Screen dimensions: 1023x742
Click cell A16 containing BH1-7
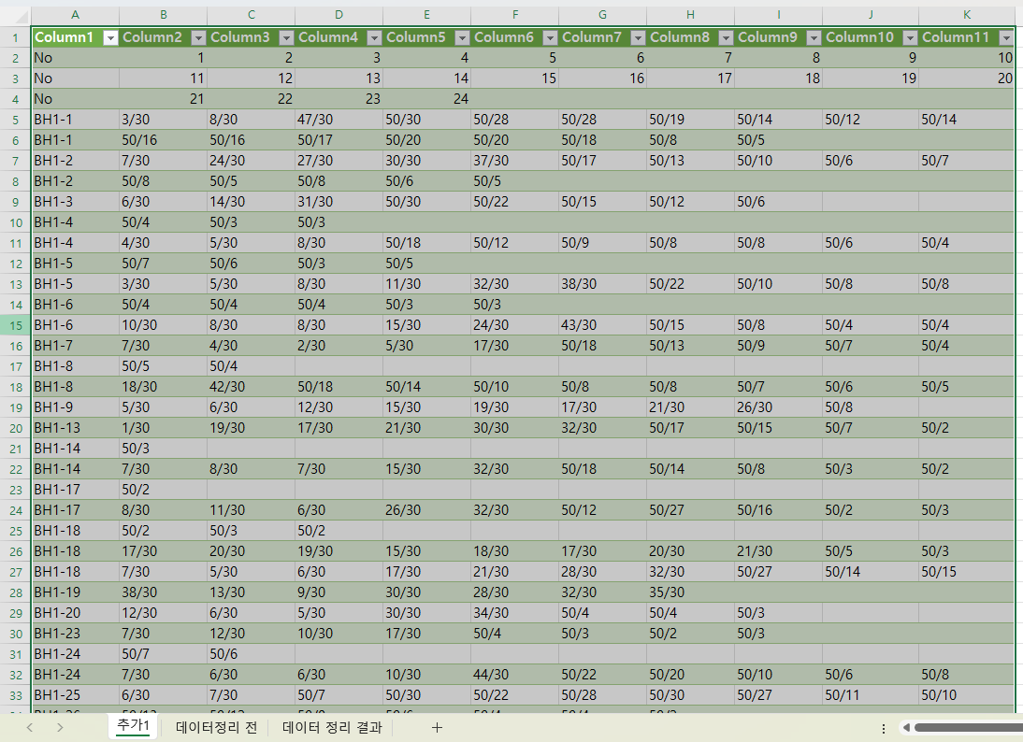[x=75, y=346]
